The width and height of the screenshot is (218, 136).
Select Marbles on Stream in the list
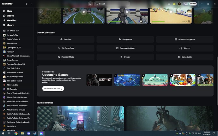pyautogui.click(x=15, y=73)
